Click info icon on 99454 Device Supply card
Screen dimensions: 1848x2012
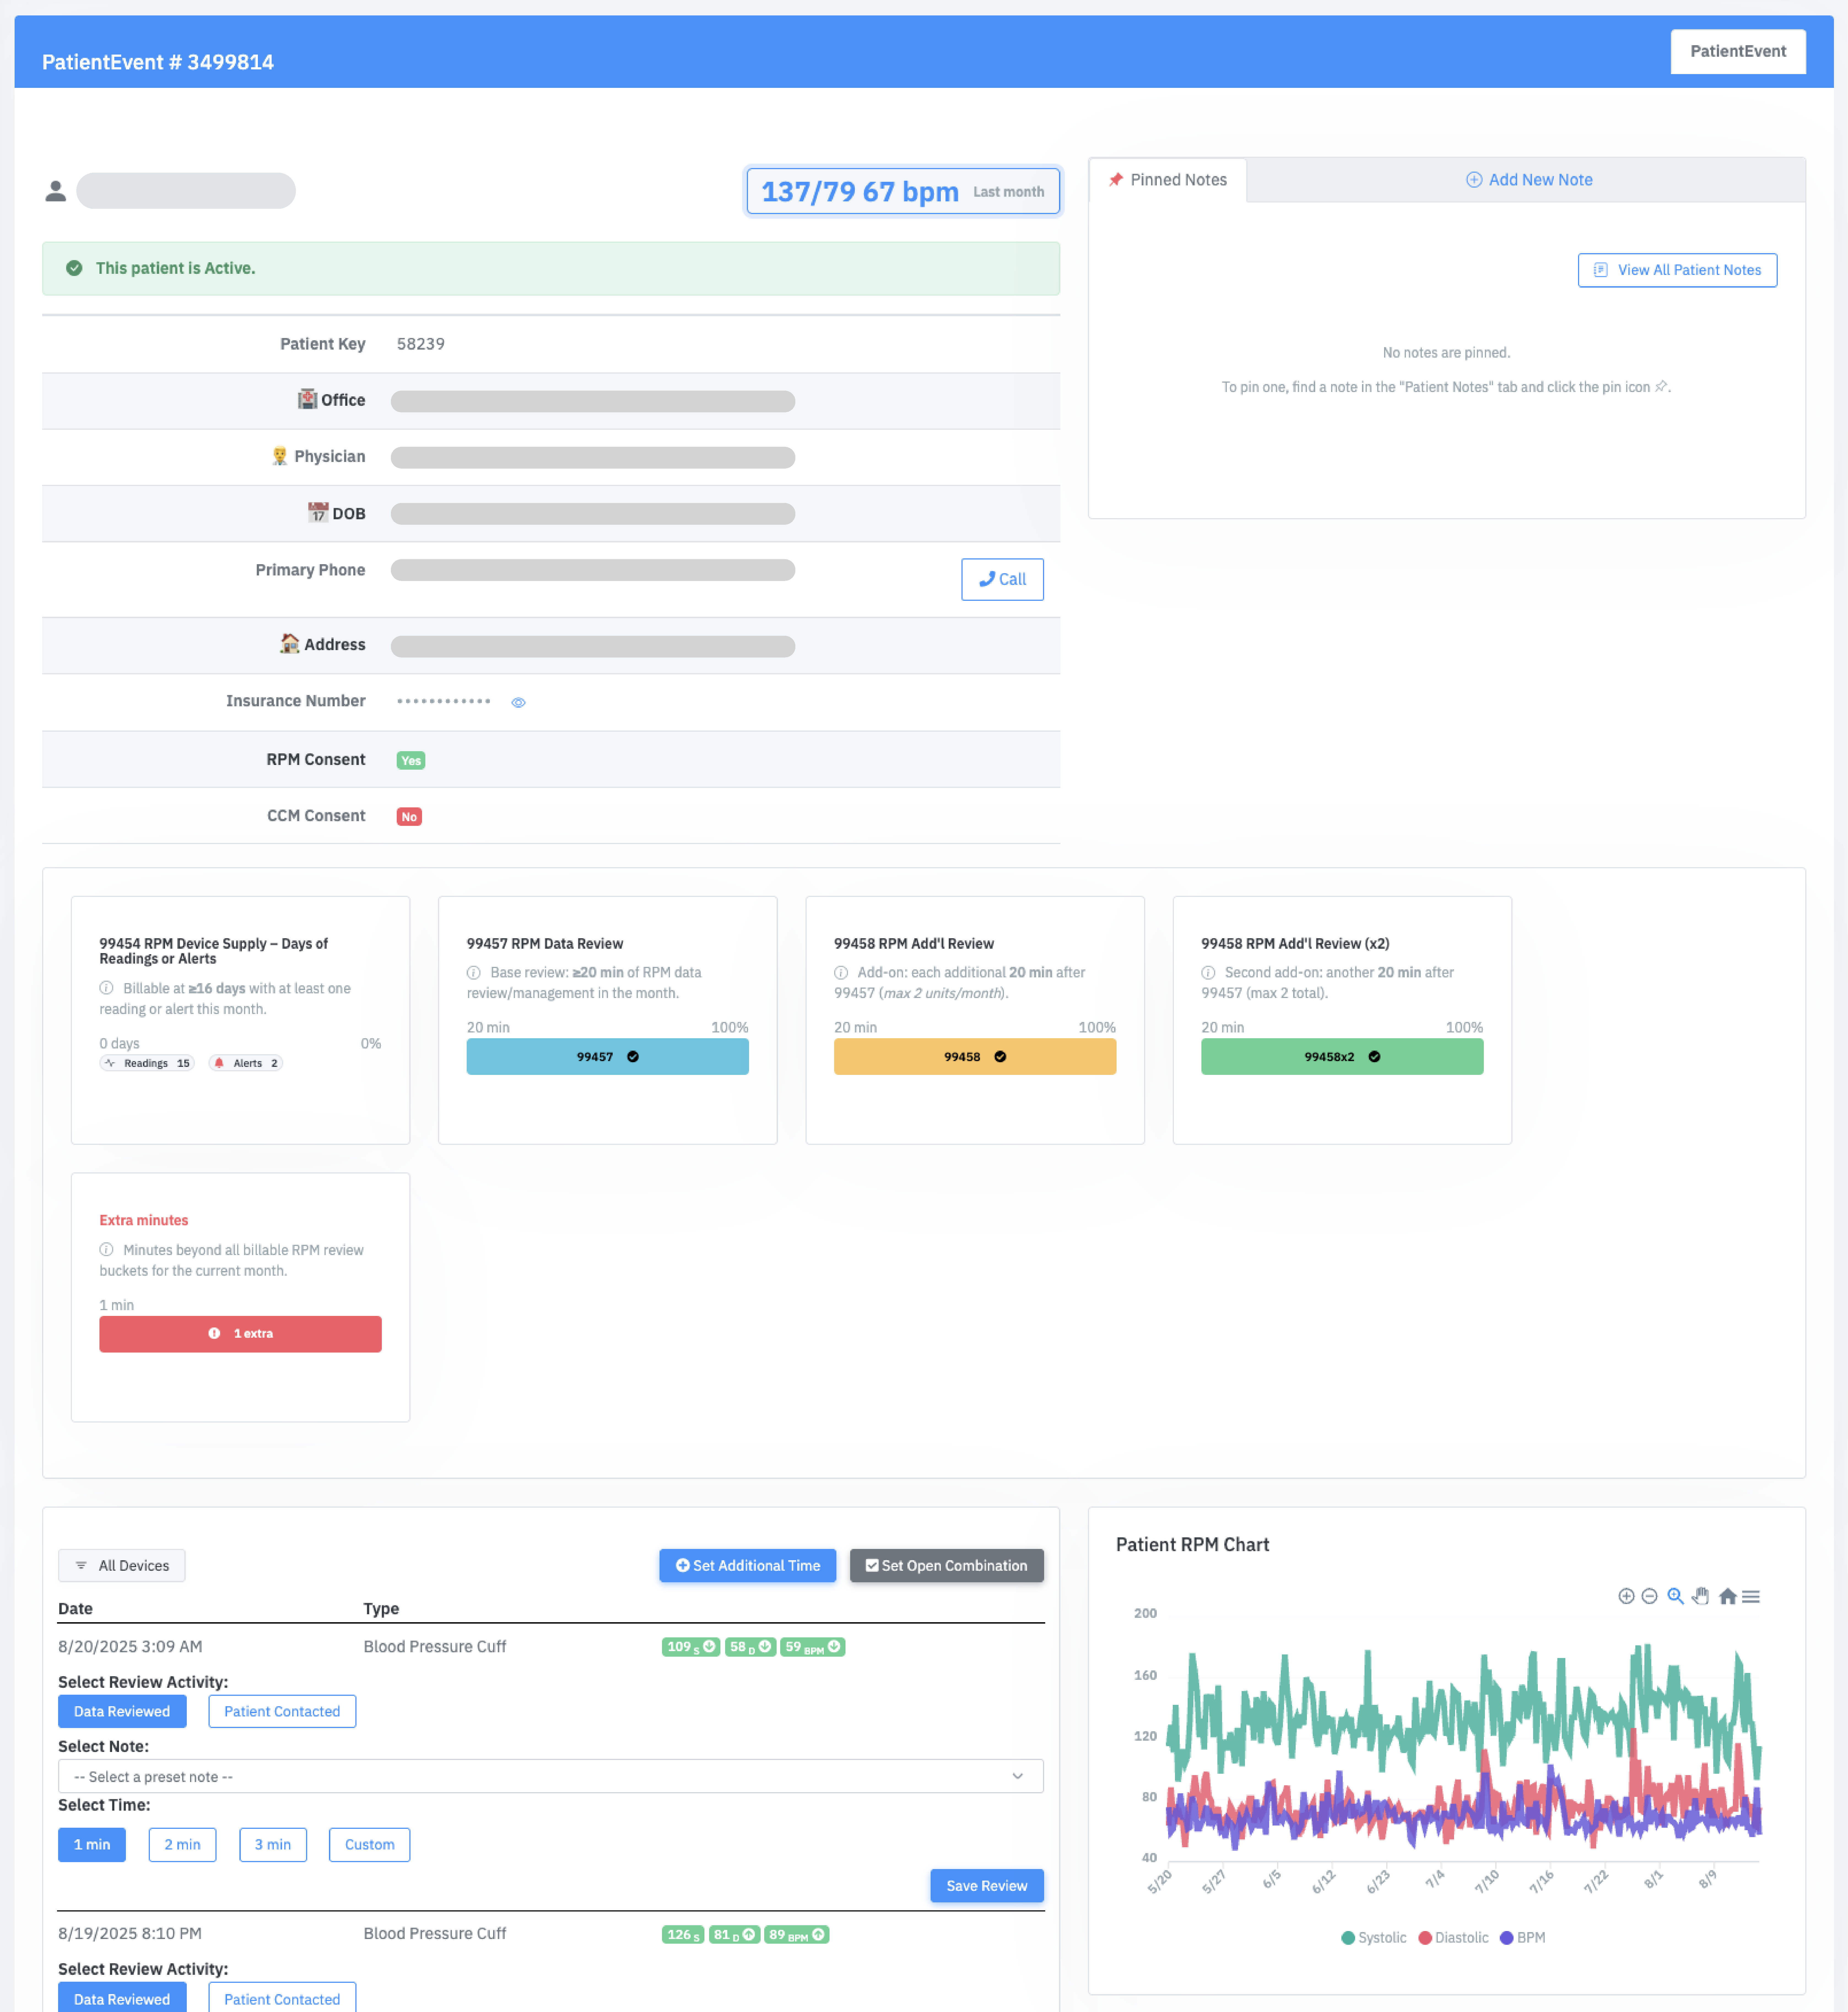[106, 988]
